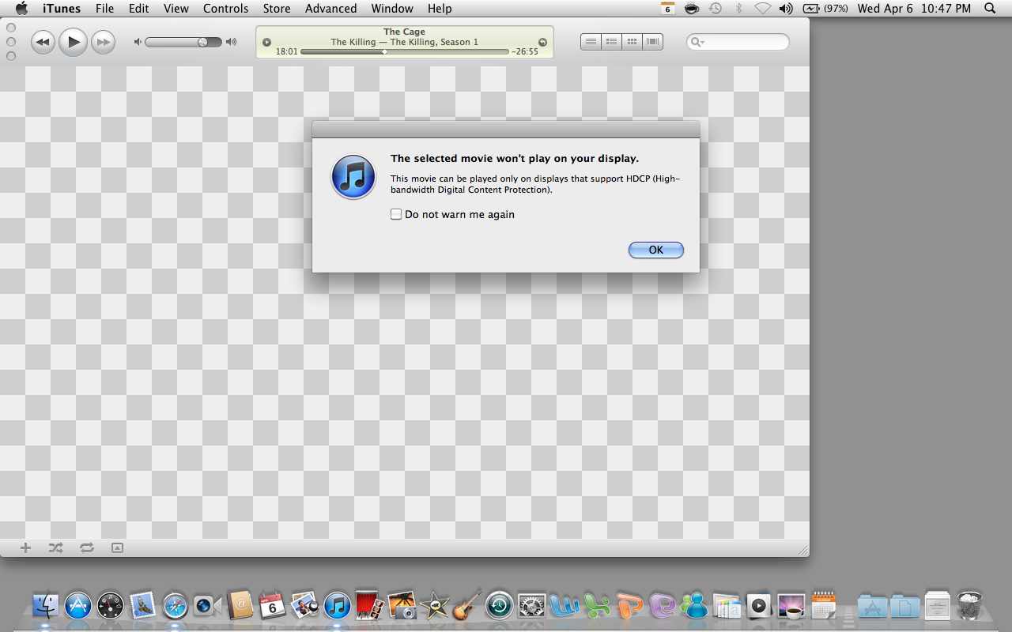The width and height of the screenshot is (1012, 632).
Task: Click the OK button in the dialog
Action: click(655, 250)
